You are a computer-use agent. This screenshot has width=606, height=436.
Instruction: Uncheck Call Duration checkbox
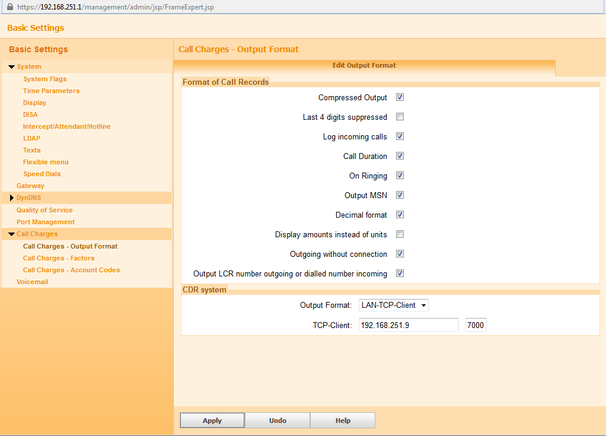coord(400,156)
